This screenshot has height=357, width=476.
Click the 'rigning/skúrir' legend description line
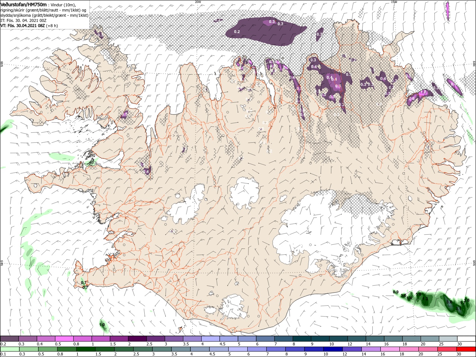point(44,10)
